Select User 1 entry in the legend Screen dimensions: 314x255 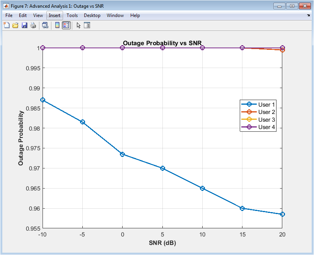pos(266,104)
